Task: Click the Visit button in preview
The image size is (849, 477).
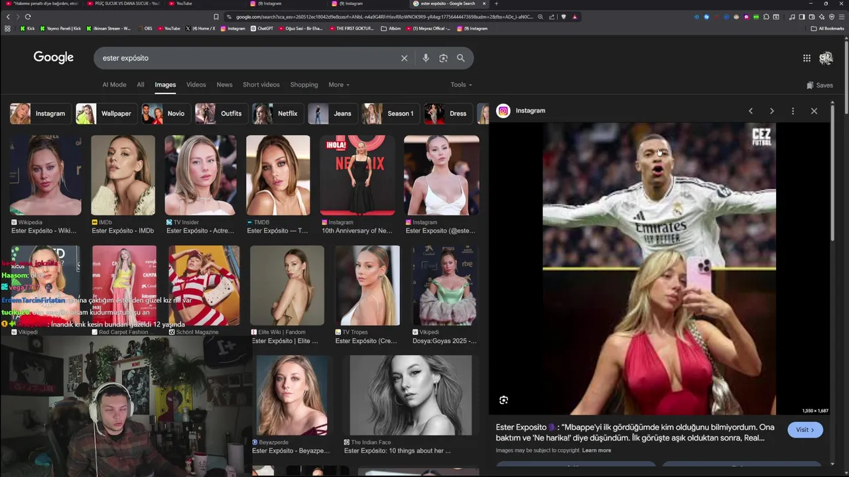Action: pos(805,430)
